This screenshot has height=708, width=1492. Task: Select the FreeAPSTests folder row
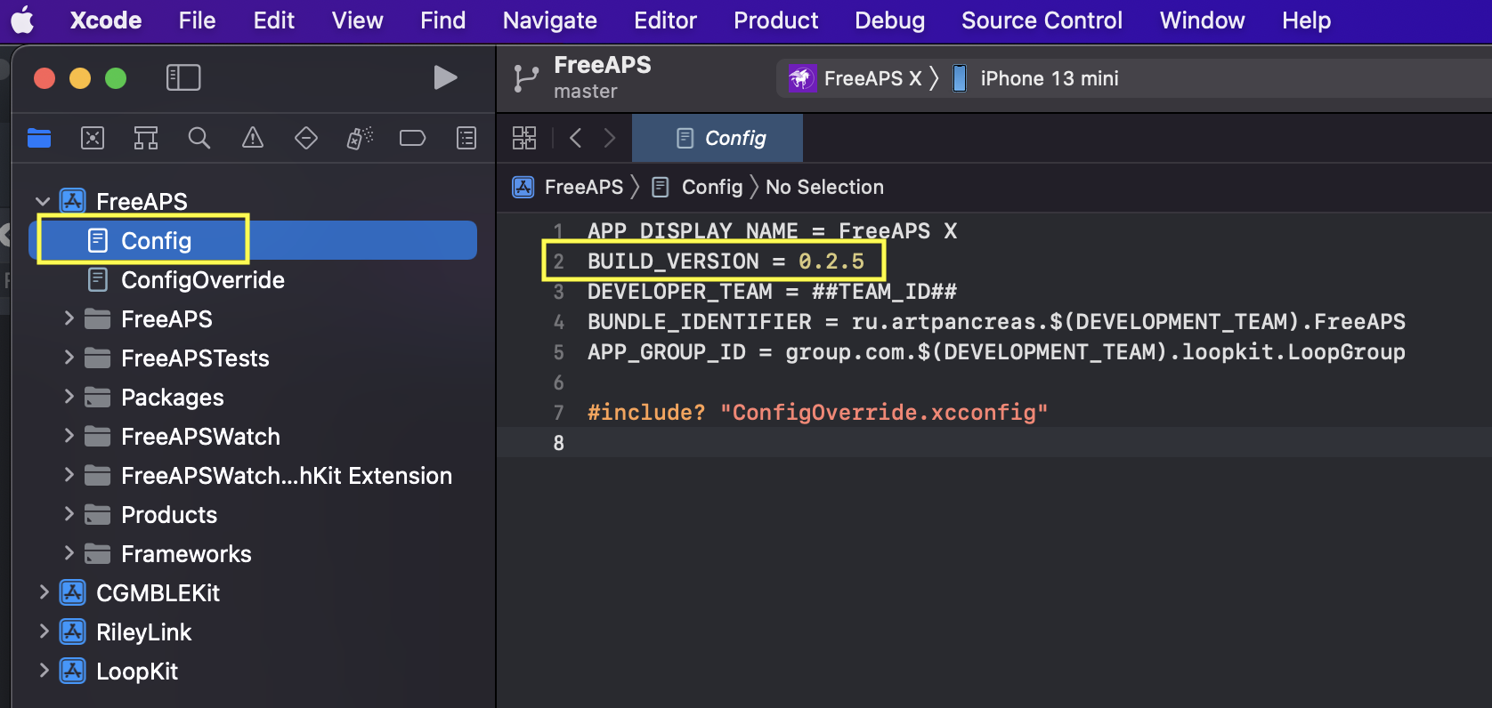tap(253, 358)
